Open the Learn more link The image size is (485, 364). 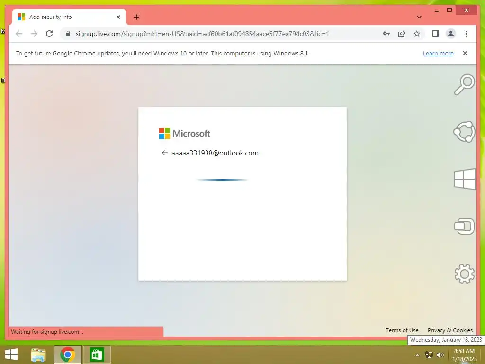point(438,53)
